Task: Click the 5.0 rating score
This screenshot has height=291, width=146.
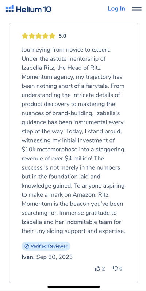Action: (62, 36)
